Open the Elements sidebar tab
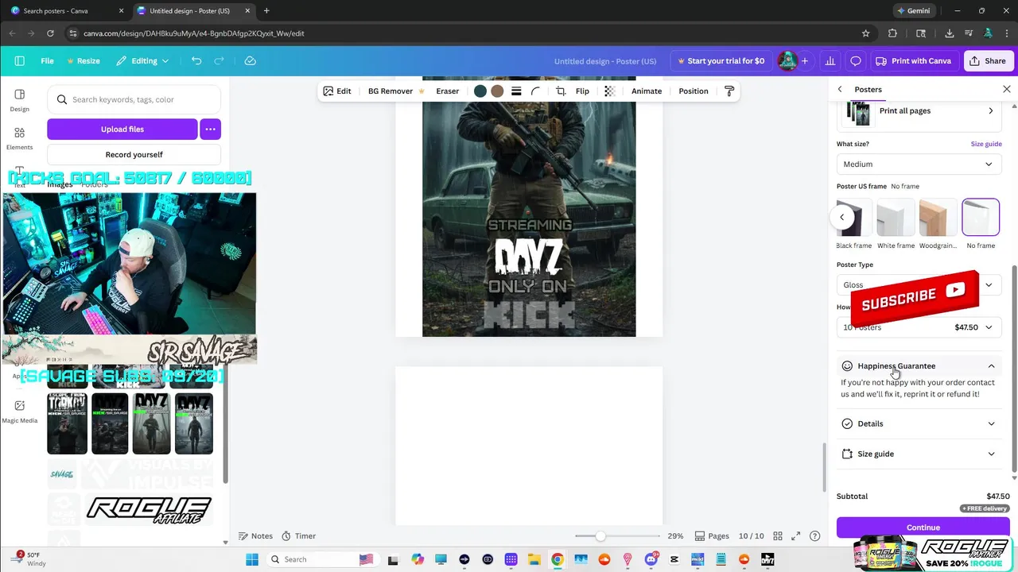 click(19, 138)
